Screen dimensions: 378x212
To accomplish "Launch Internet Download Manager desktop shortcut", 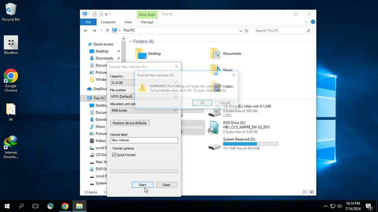I will (x=11, y=147).
